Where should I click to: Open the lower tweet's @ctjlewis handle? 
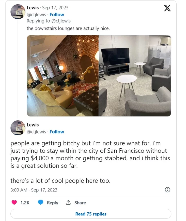[36, 132]
